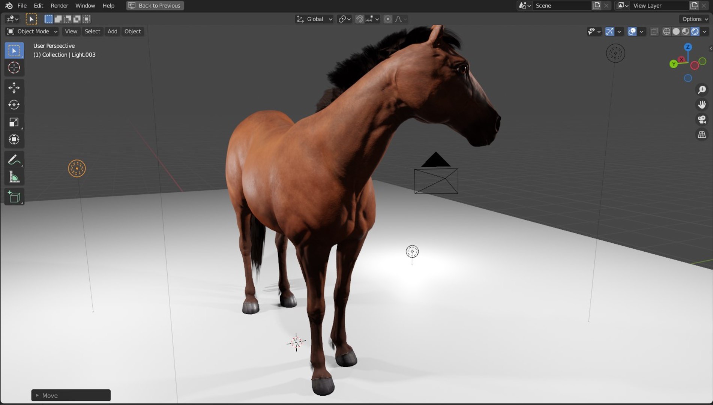
Task: Switch to material preview shading
Action: (686, 31)
